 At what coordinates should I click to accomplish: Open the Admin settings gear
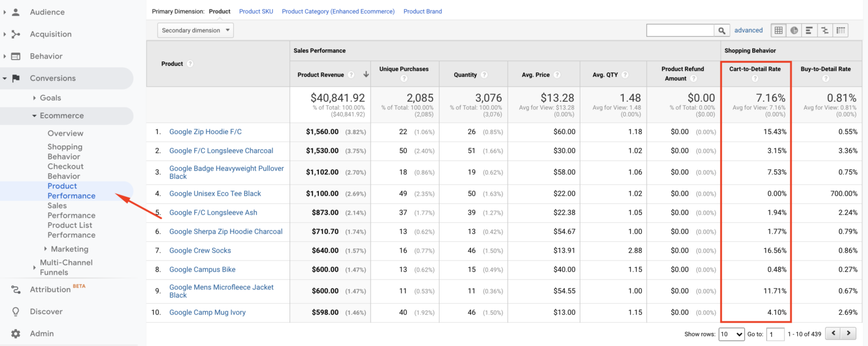click(15, 333)
